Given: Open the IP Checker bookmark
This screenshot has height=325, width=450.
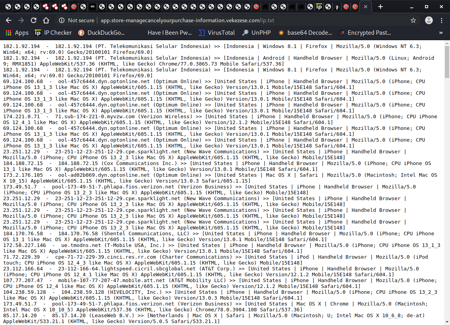Looking at the screenshot, I should pyautogui.click(x=53, y=33).
